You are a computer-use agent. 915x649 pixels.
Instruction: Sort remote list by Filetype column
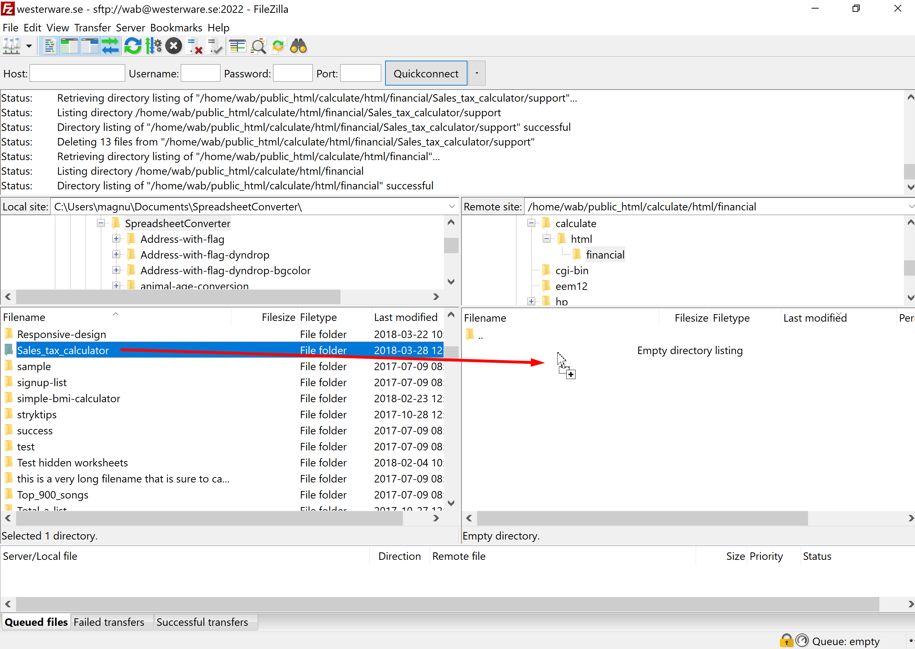(x=745, y=318)
